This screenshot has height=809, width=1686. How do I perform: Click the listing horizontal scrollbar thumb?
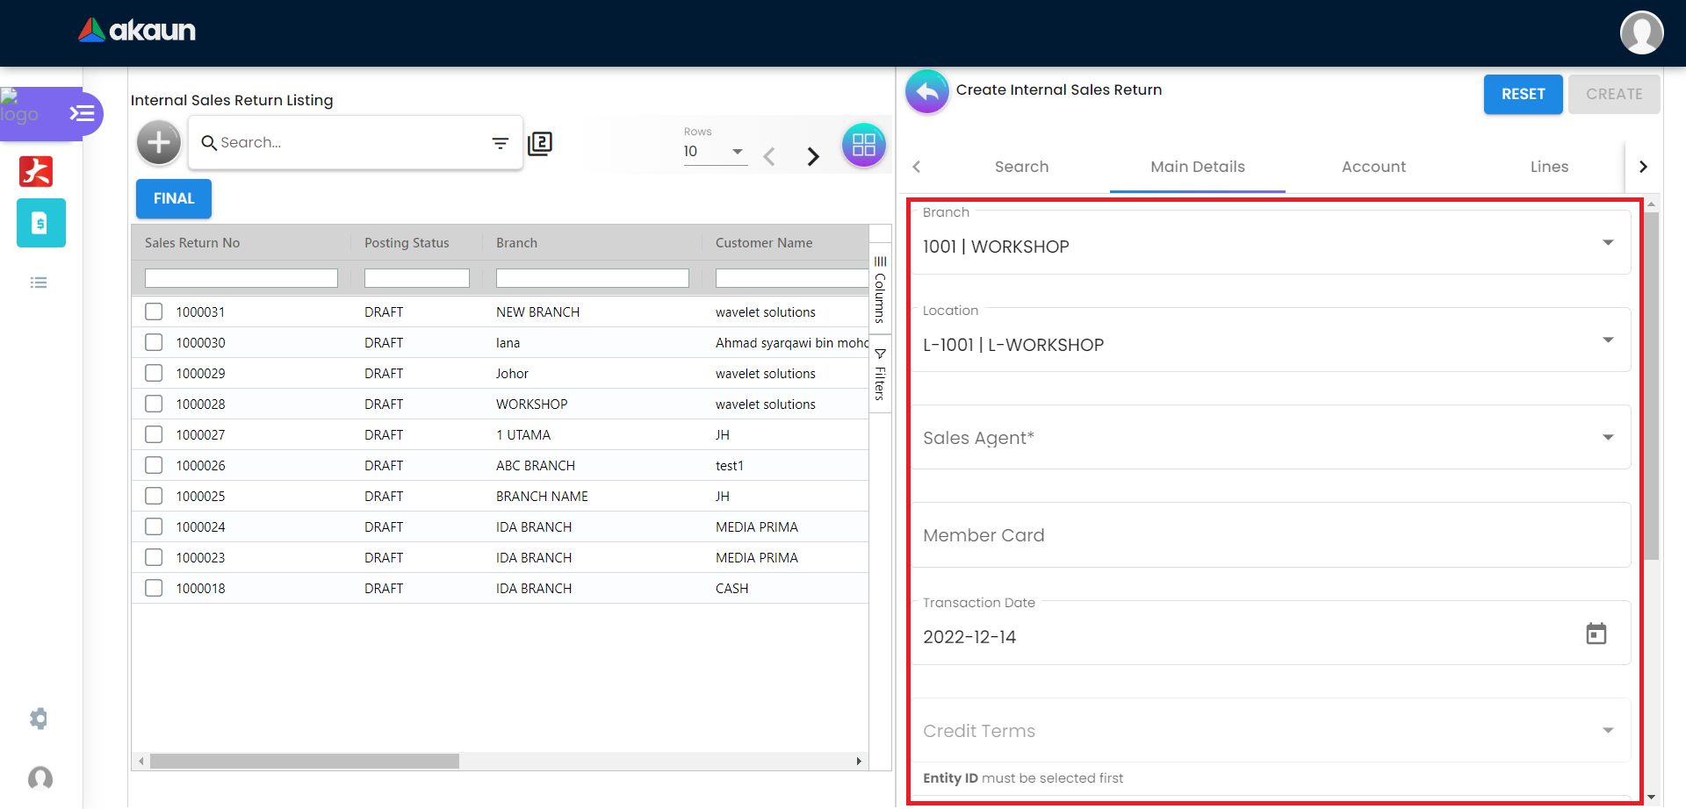pyautogui.click(x=304, y=761)
